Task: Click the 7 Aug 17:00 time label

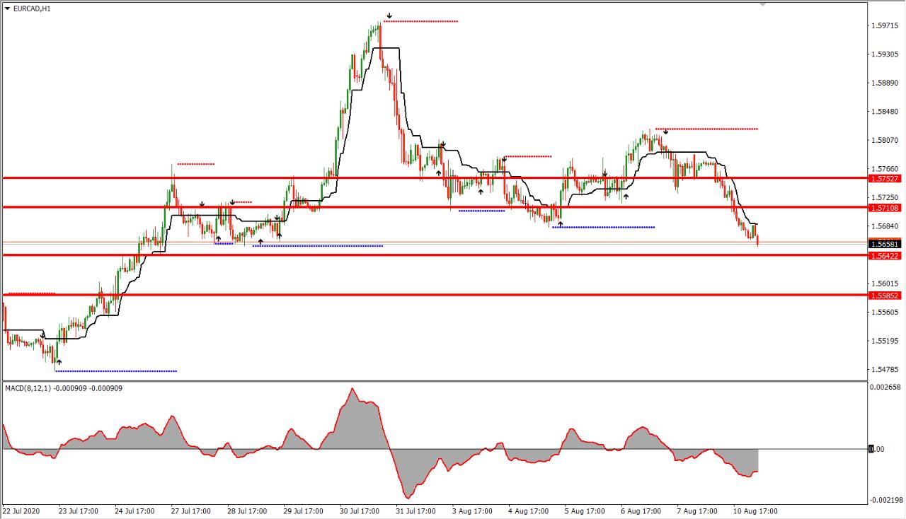Action: 697,511
